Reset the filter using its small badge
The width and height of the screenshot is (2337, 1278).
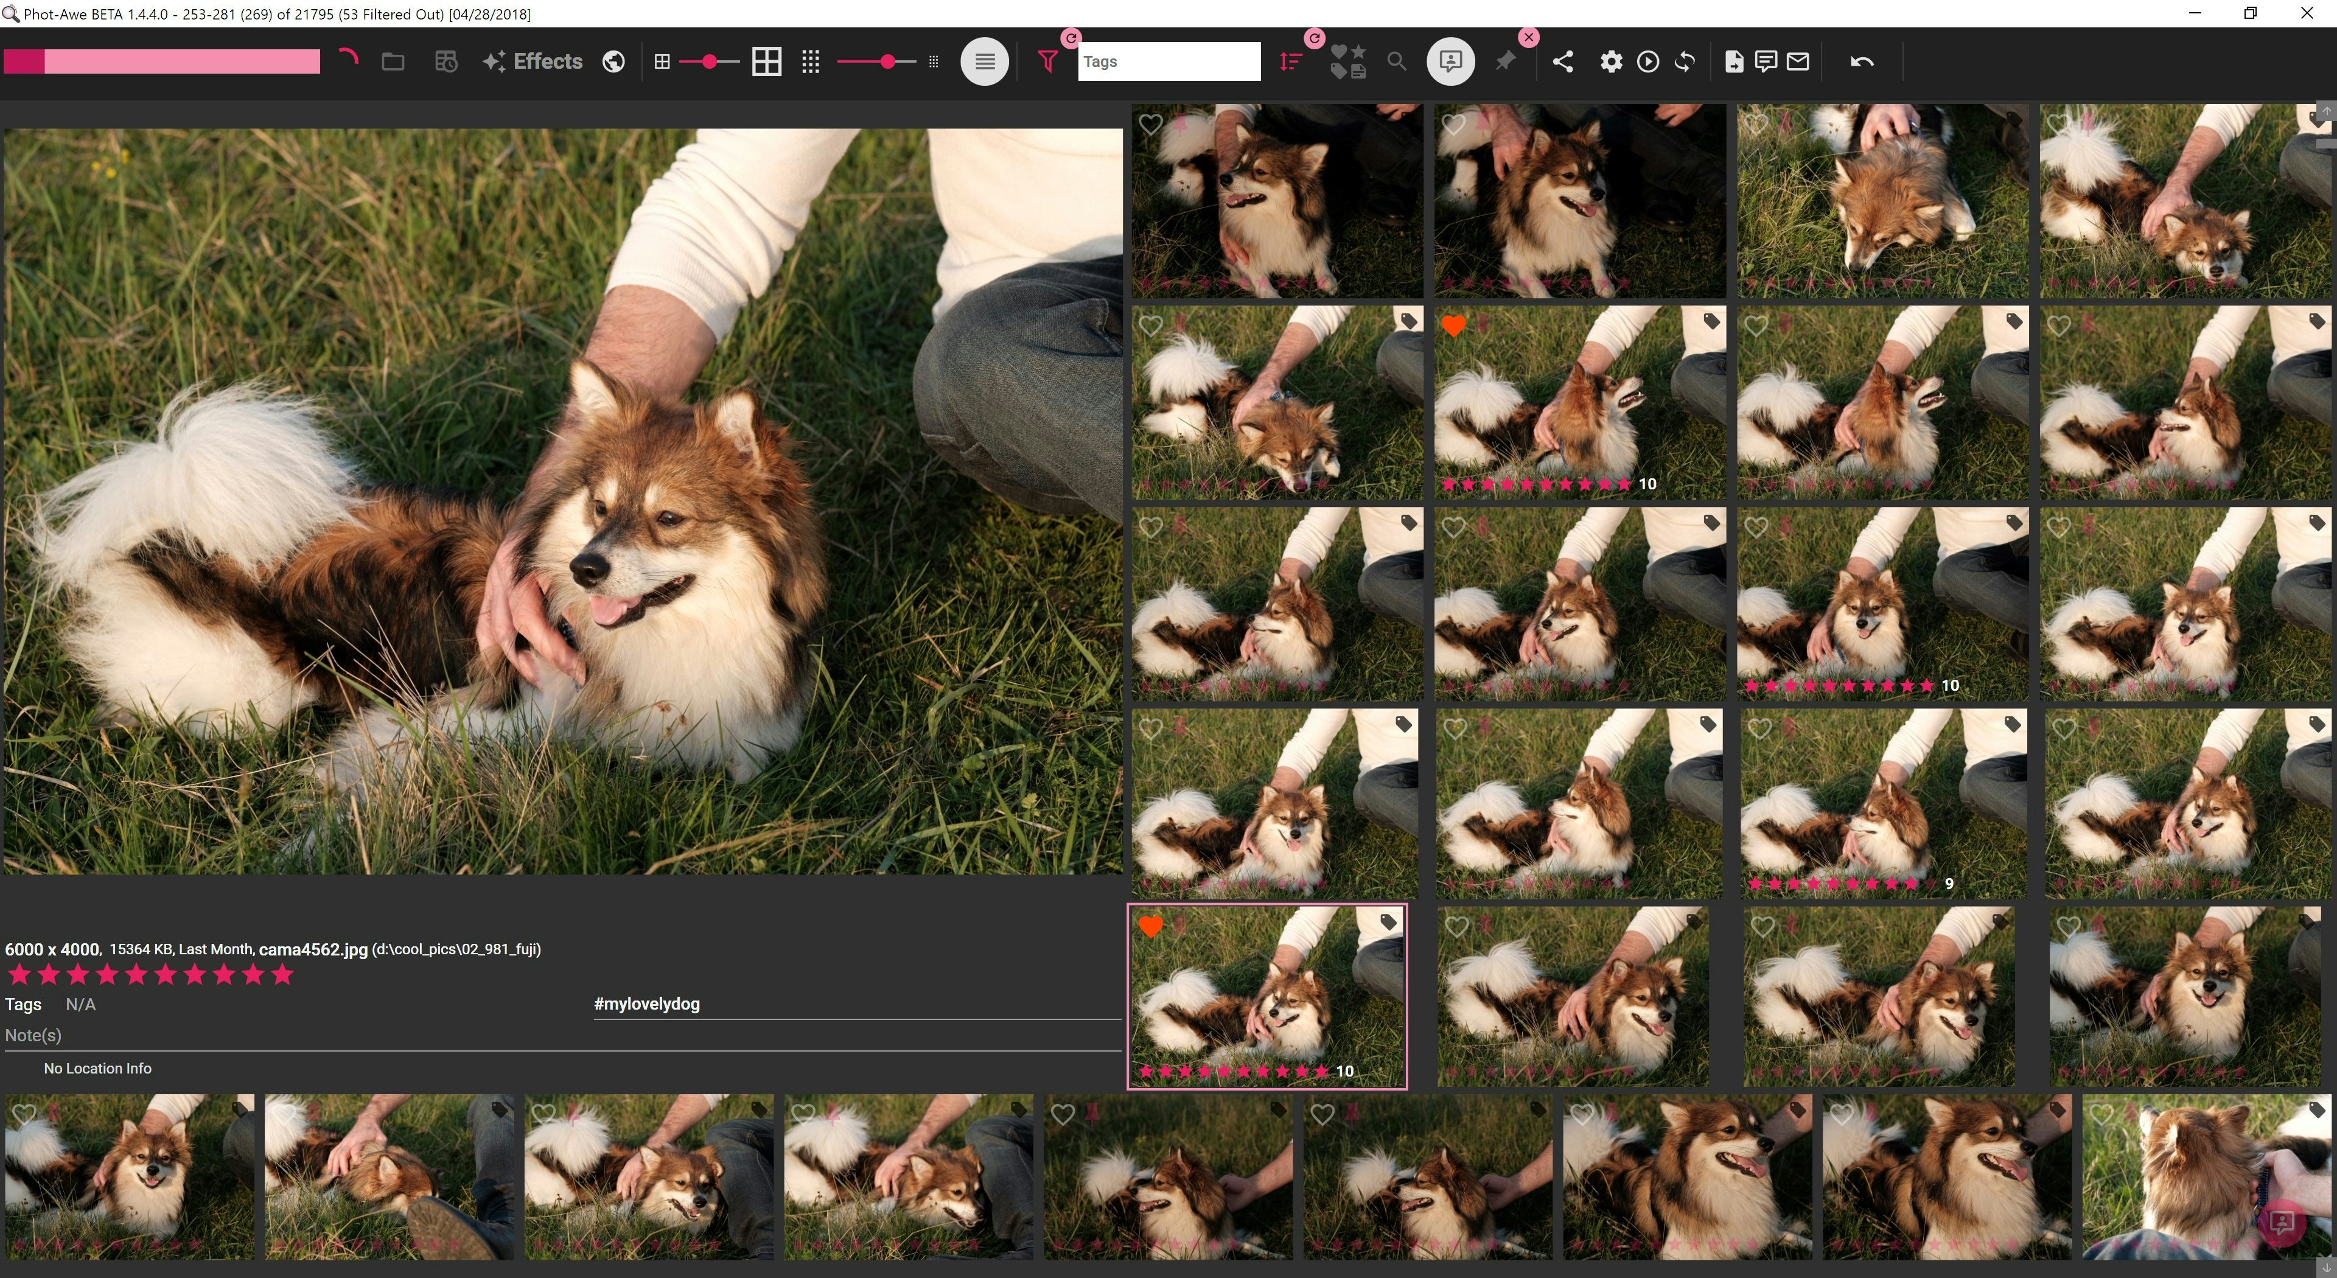pyautogui.click(x=1071, y=38)
